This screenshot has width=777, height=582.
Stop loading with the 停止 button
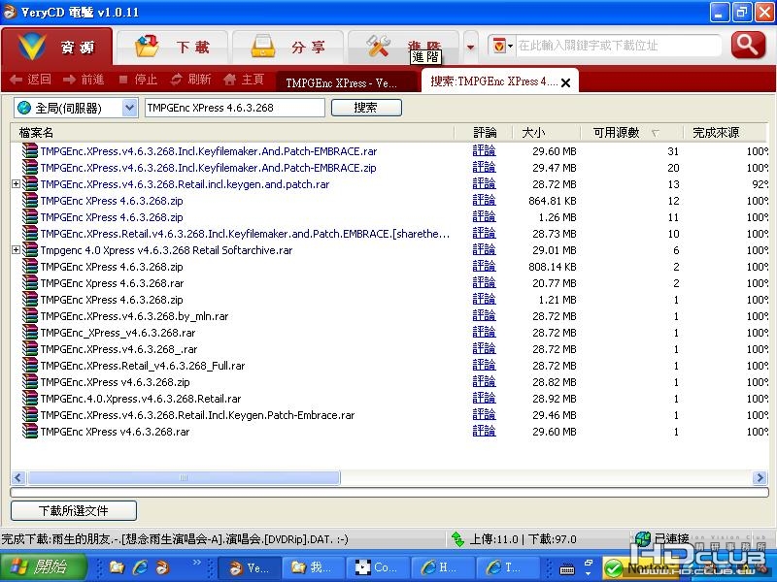pos(138,80)
